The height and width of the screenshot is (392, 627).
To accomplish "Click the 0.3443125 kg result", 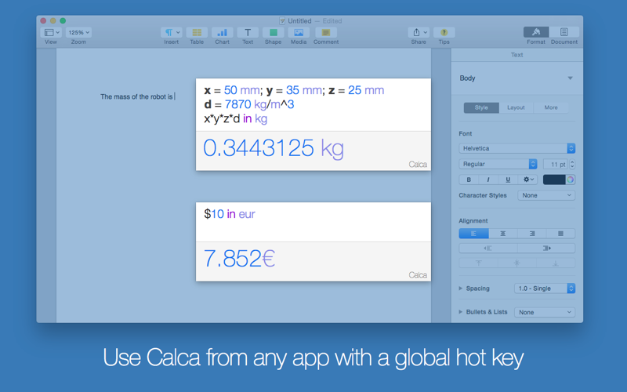I will [274, 148].
